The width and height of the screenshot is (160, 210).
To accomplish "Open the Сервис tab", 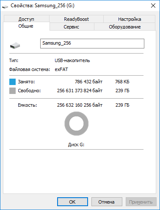I will [72, 27].
